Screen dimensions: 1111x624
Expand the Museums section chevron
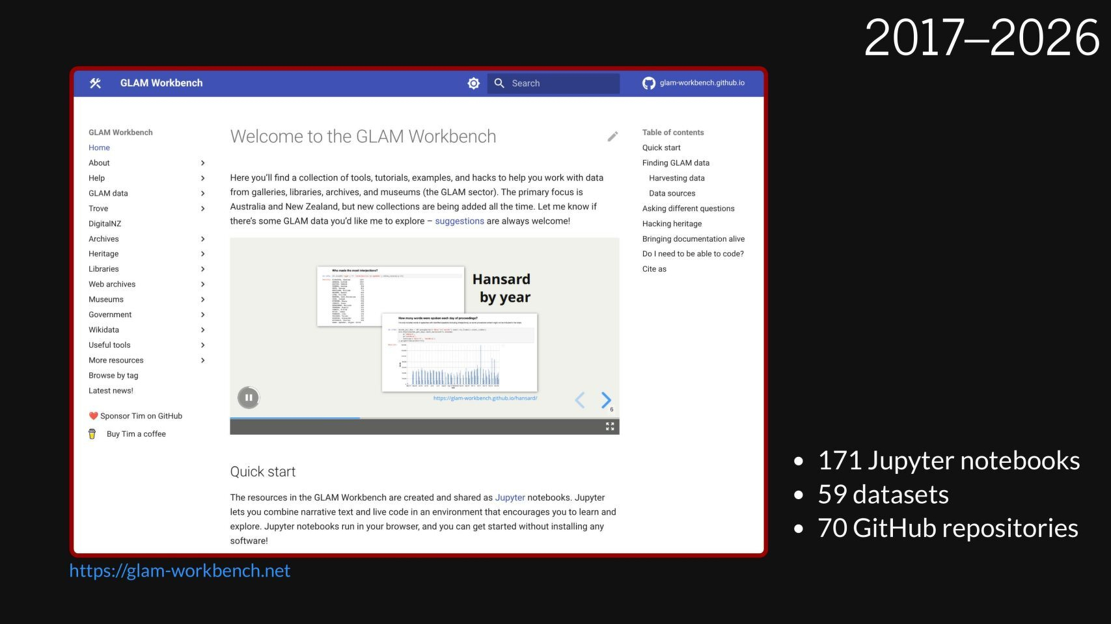click(x=203, y=300)
